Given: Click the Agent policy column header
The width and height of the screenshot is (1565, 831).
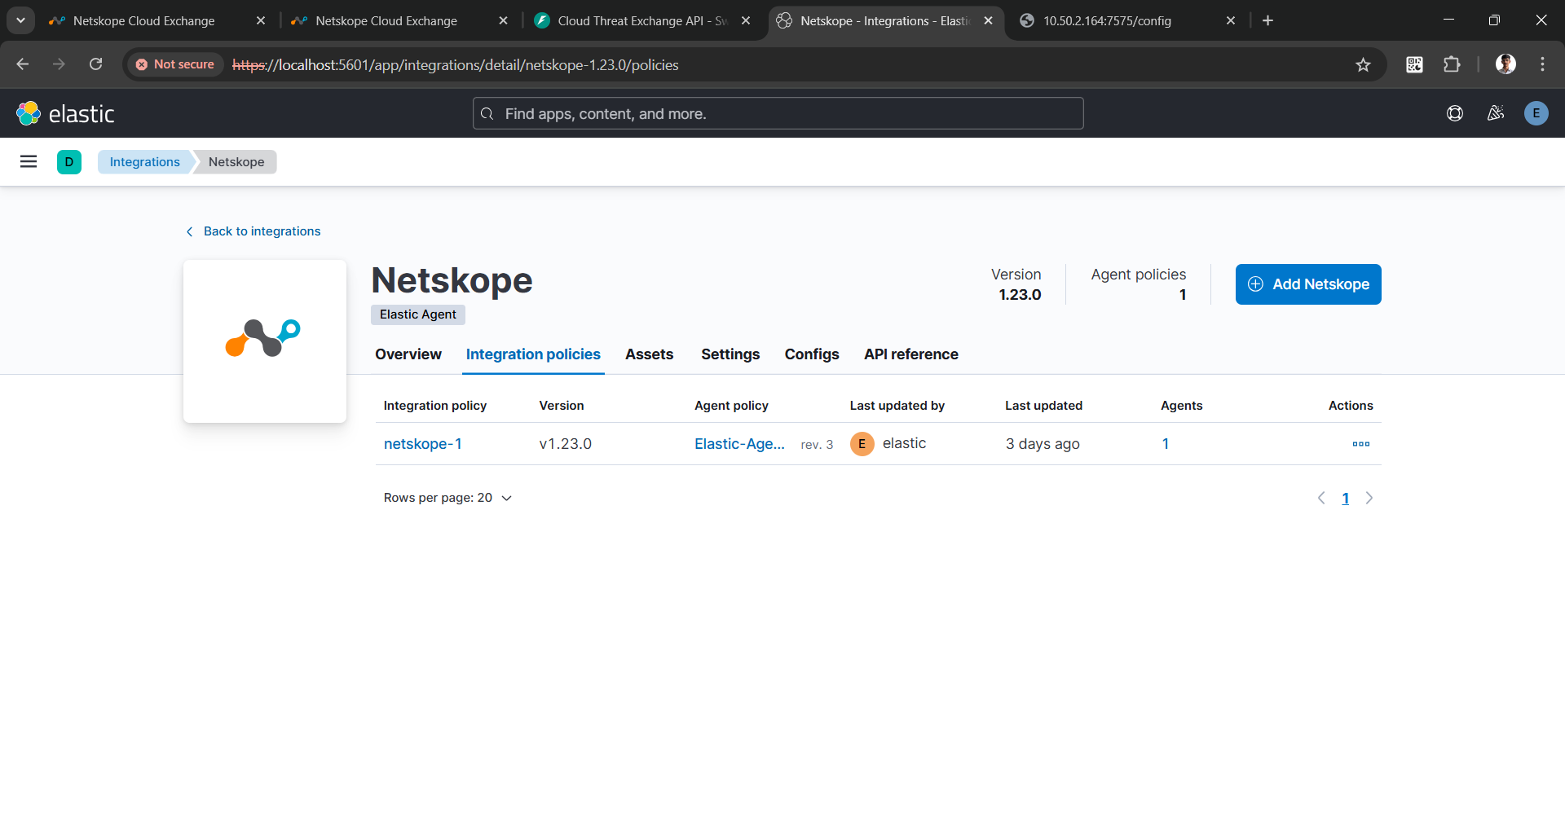Looking at the screenshot, I should [x=731, y=406].
